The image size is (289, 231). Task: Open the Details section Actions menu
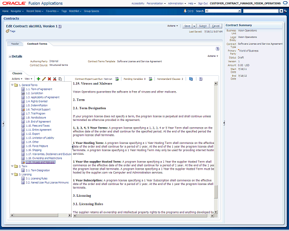click(213, 56)
